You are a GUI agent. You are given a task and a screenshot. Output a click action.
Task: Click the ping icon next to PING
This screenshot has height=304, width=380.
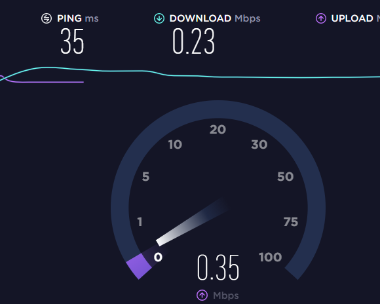pos(47,18)
